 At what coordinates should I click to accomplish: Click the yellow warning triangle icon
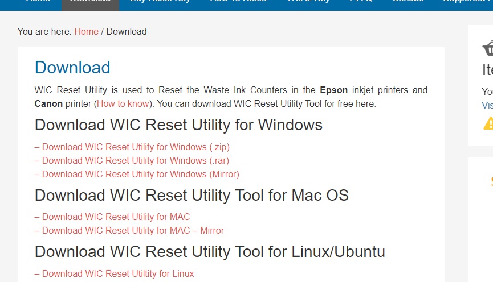pos(488,123)
